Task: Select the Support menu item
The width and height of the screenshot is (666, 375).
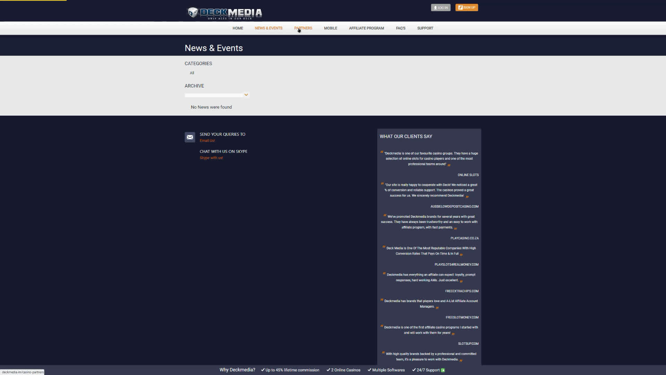Action: click(x=425, y=28)
